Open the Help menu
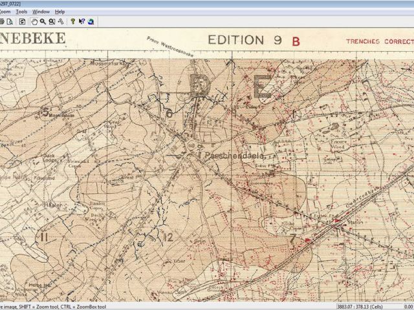Image resolution: width=414 pixels, height=310 pixels. coord(60,12)
